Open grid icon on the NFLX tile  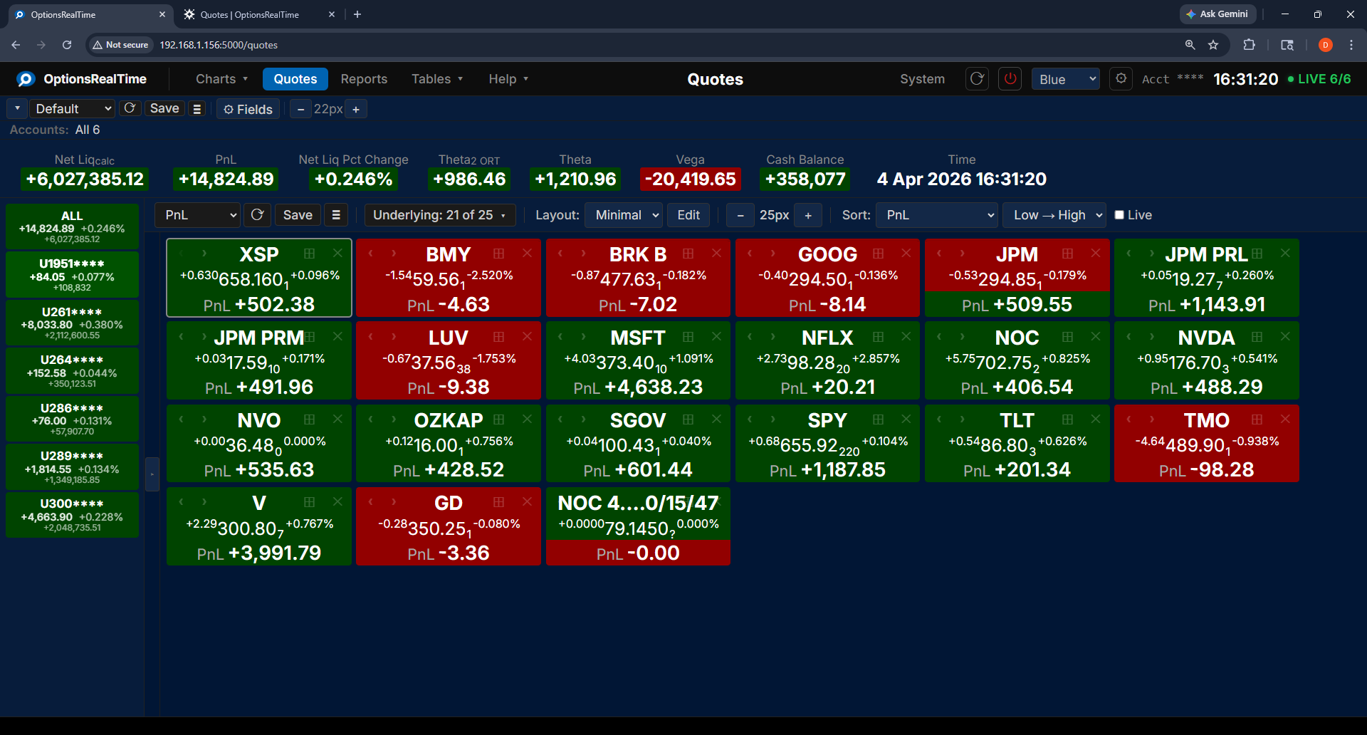pyautogui.click(x=878, y=336)
